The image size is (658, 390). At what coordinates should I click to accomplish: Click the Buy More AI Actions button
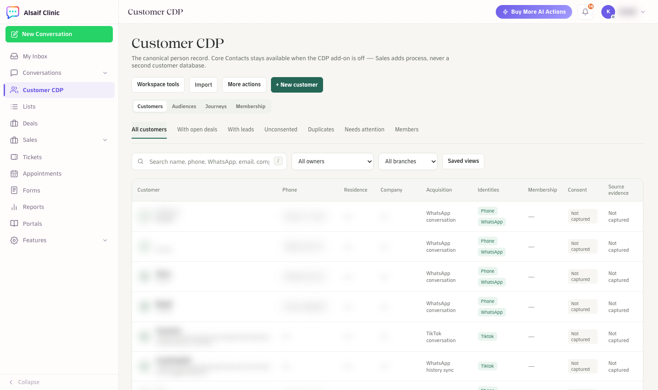tap(534, 12)
